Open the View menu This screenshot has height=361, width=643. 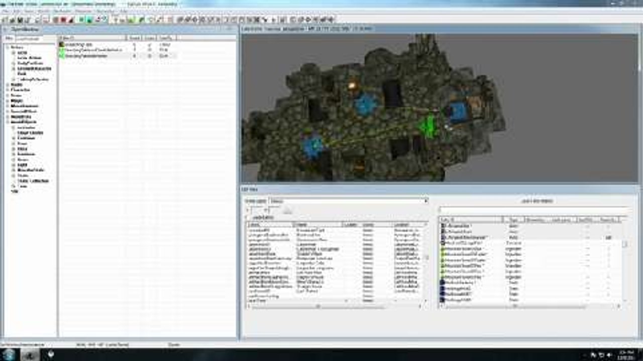[29, 11]
